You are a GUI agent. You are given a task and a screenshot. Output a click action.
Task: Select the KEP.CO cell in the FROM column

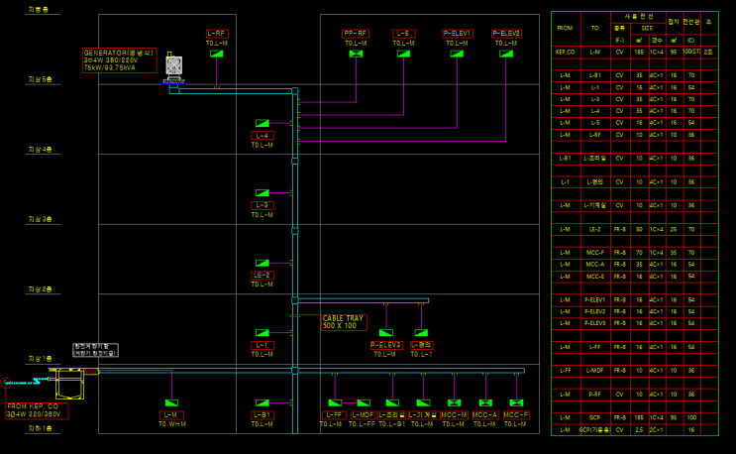point(566,53)
